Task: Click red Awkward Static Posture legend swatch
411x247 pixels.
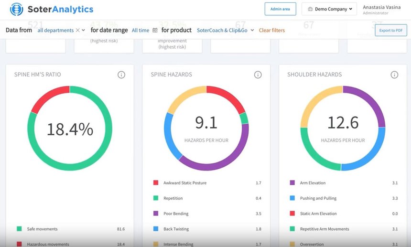Action: pyautogui.click(x=156, y=183)
